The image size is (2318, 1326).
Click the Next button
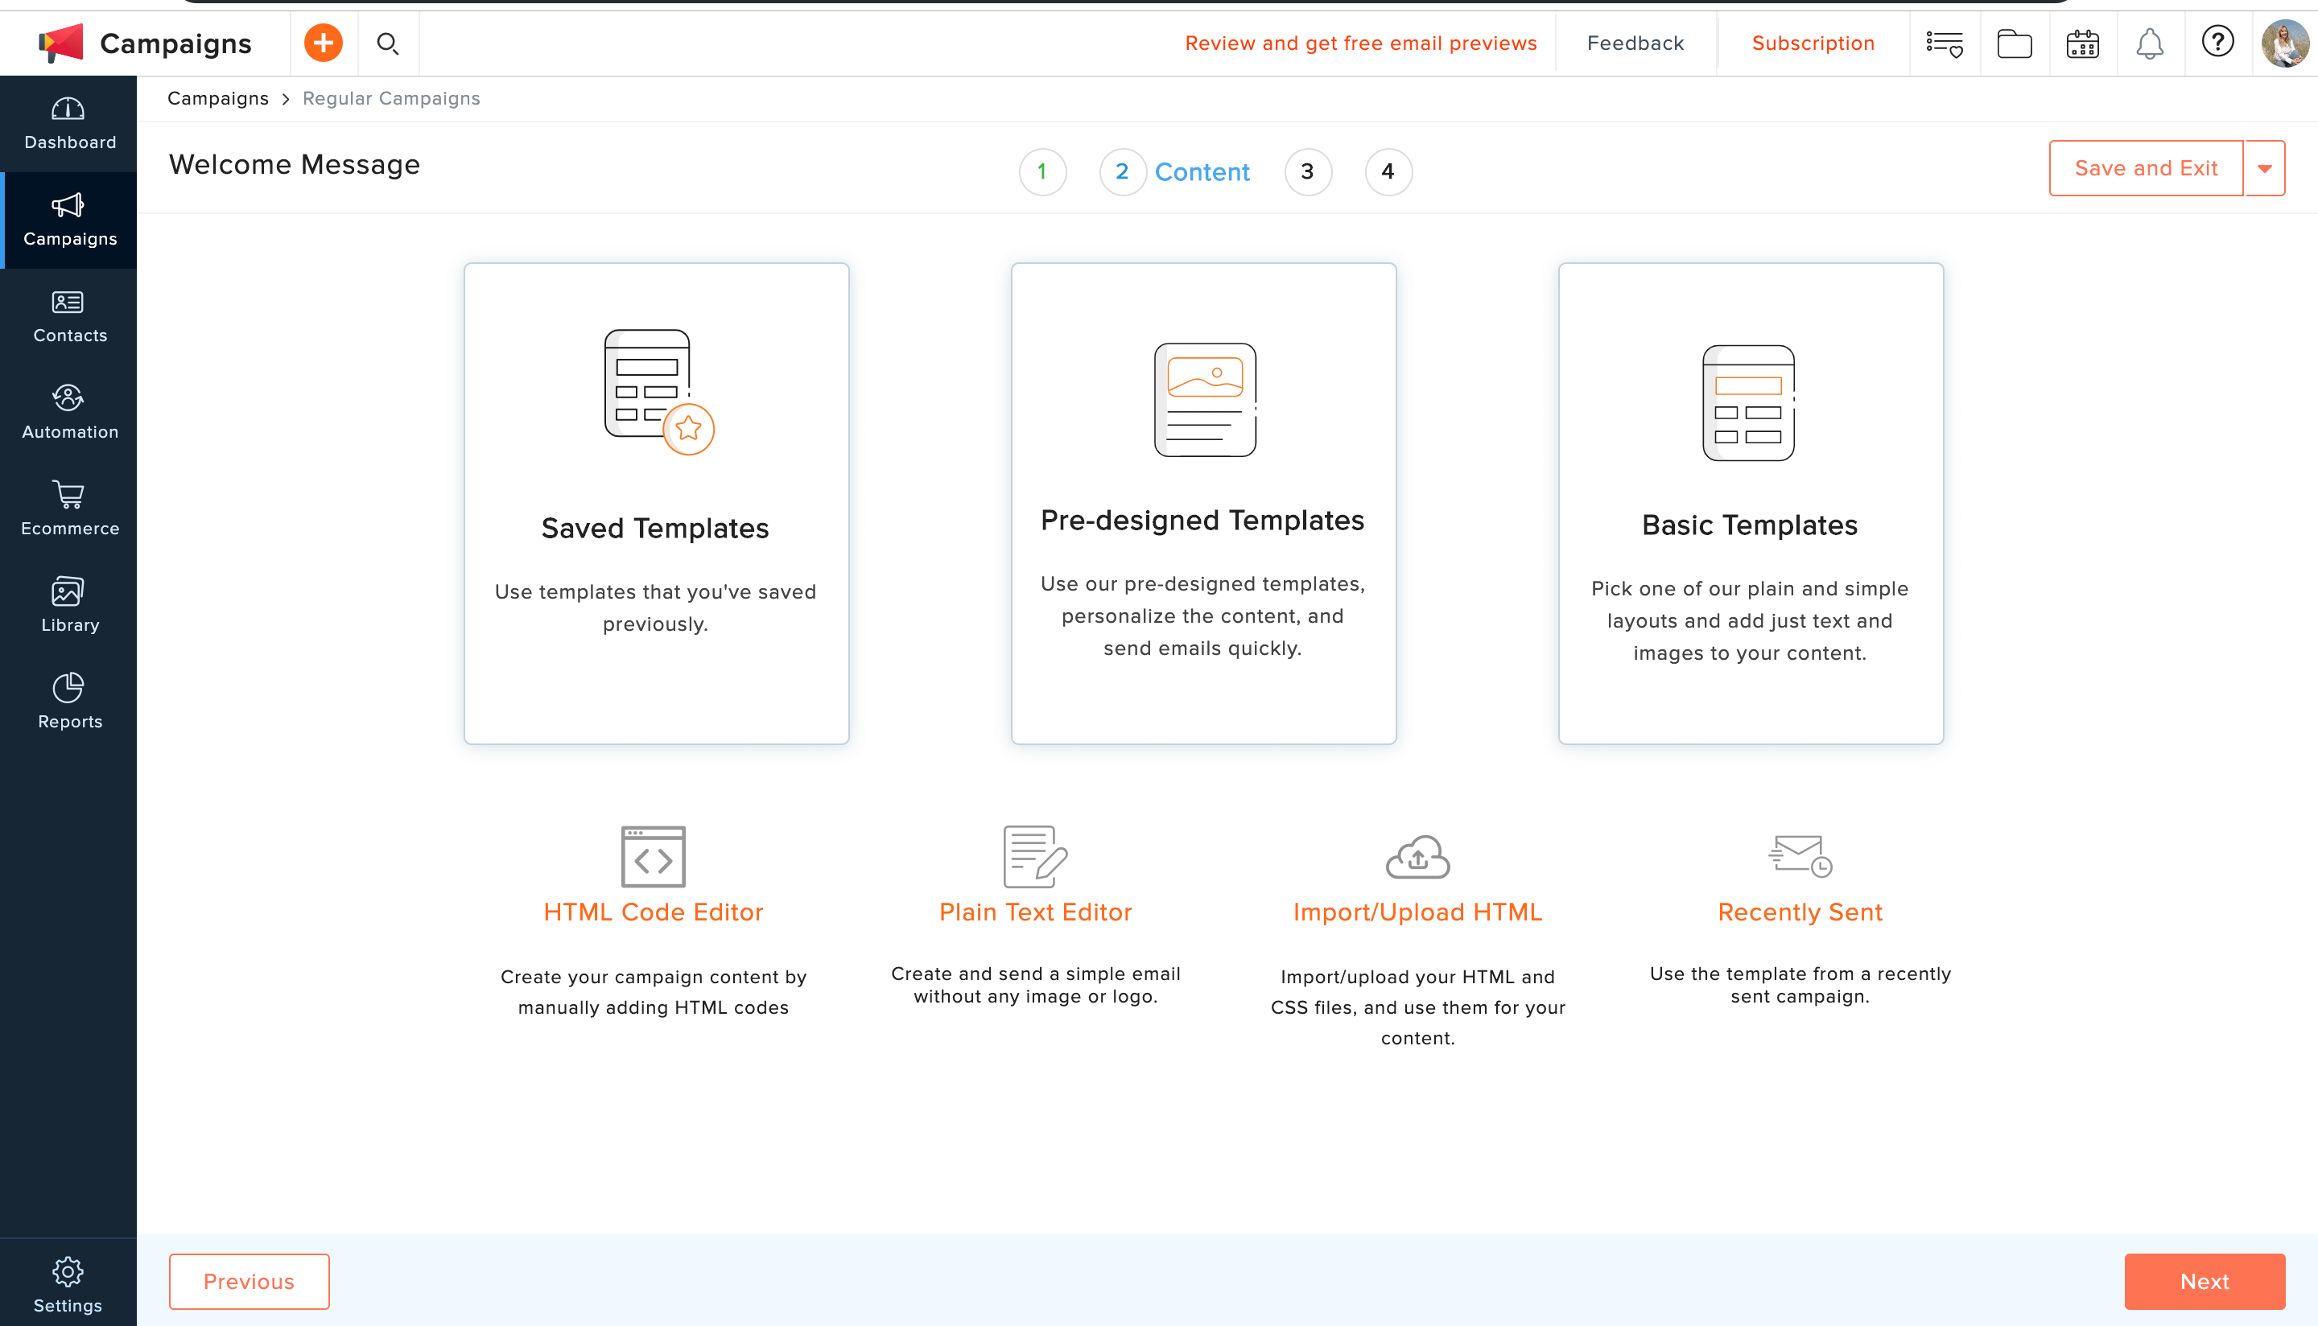click(2205, 1282)
